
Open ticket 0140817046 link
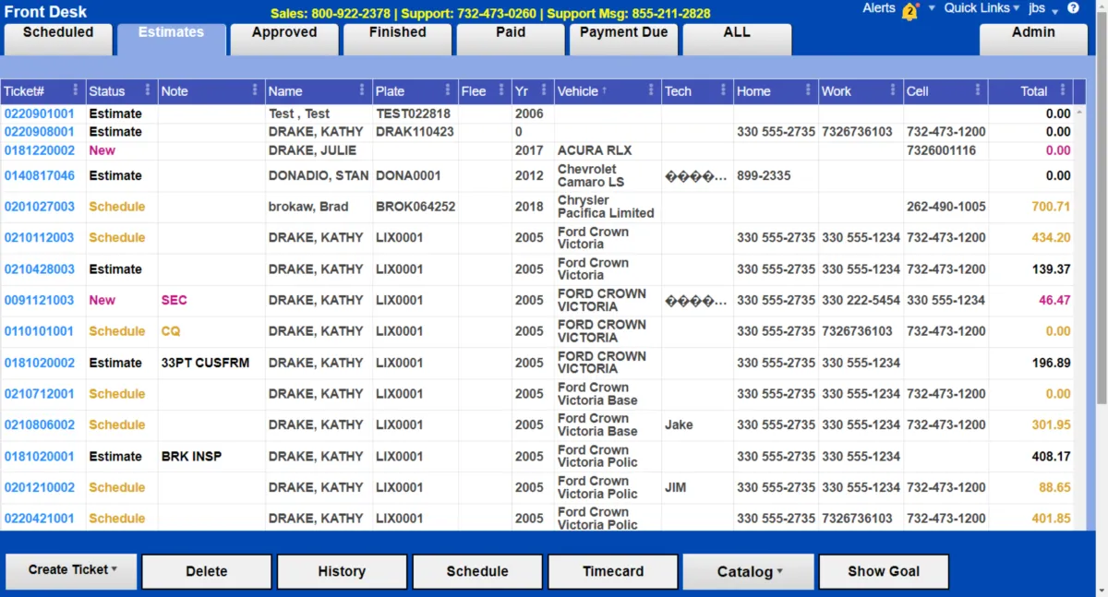coord(40,175)
